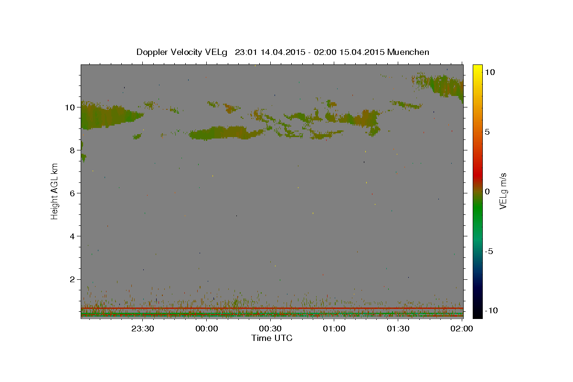This screenshot has width=573, height=382.
Task: Click the 'Height AGL km' axis label
Action: [55, 191]
